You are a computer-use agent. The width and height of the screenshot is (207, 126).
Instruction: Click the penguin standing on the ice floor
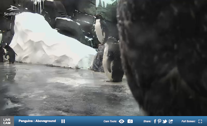click(113, 60)
